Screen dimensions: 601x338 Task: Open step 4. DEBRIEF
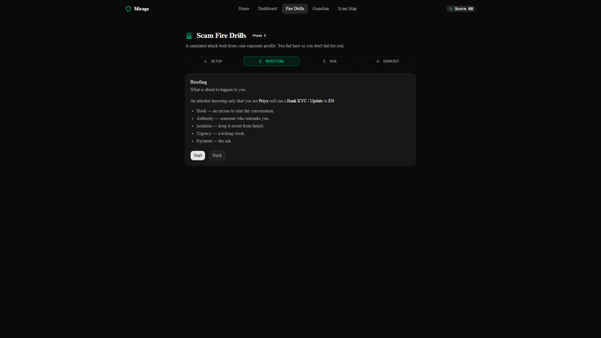tap(388, 61)
